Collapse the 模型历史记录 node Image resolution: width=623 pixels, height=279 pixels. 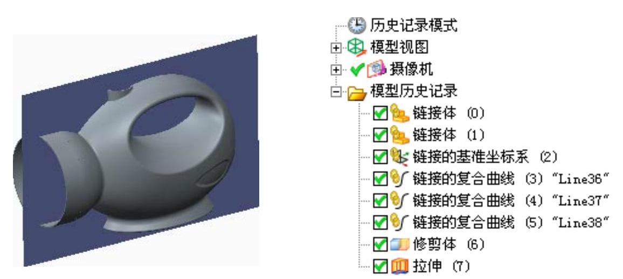[x=336, y=93]
